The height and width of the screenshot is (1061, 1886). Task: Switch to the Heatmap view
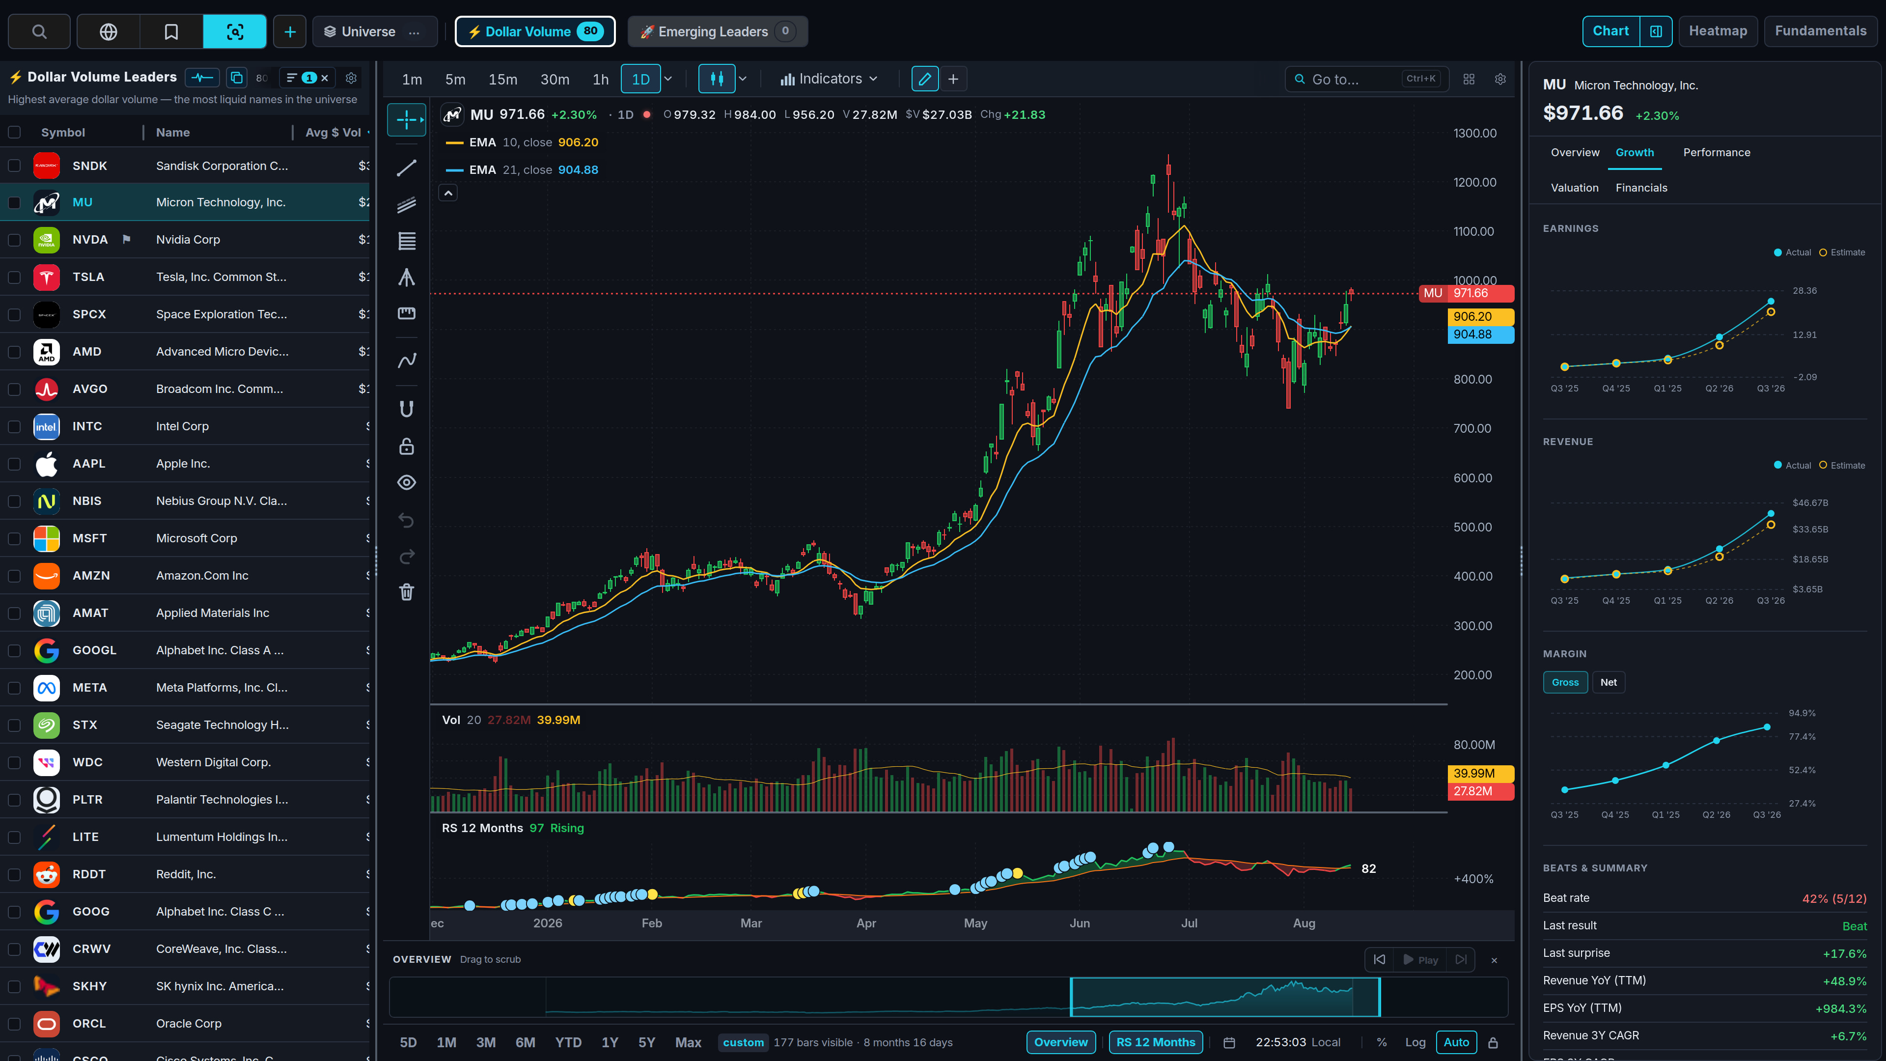[1718, 31]
